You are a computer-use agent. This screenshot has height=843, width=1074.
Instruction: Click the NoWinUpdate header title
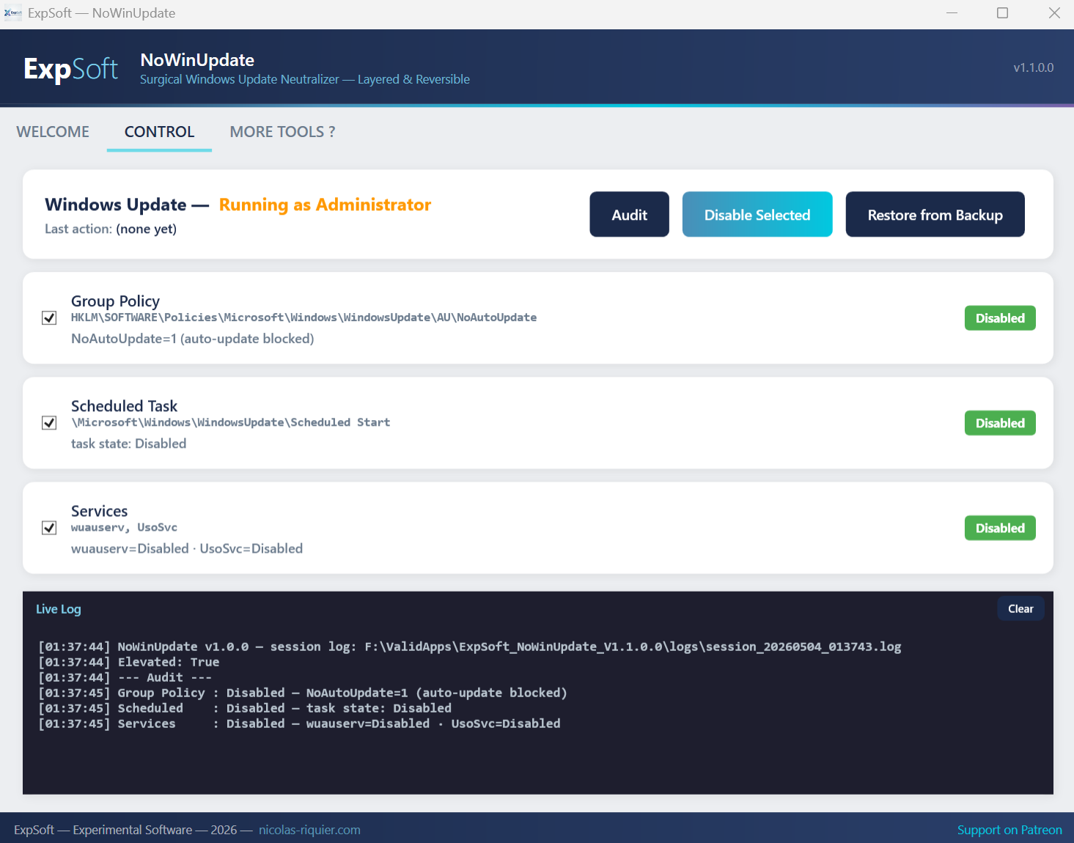point(197,60)
